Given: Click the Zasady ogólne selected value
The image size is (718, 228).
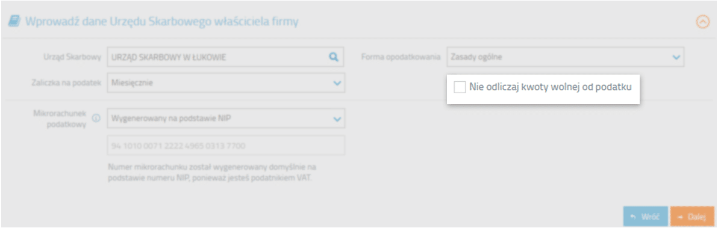Looking at the screenshot, I should [476, 58].
